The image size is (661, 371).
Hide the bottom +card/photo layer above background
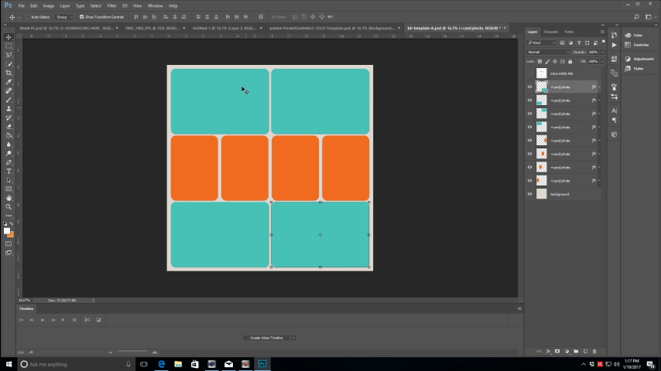pyautogui.click(x=530, y=181)
